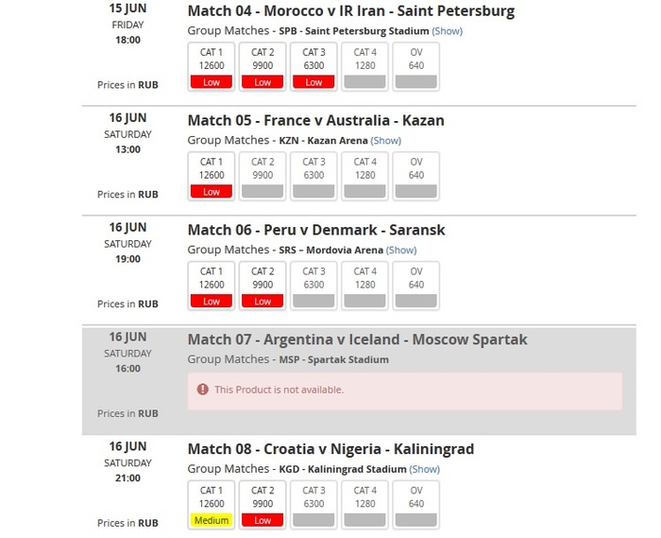This screenshot has width=661, height=538.
Task: Click the red alert icon for Match 07
Action: [x=202, y=390]
